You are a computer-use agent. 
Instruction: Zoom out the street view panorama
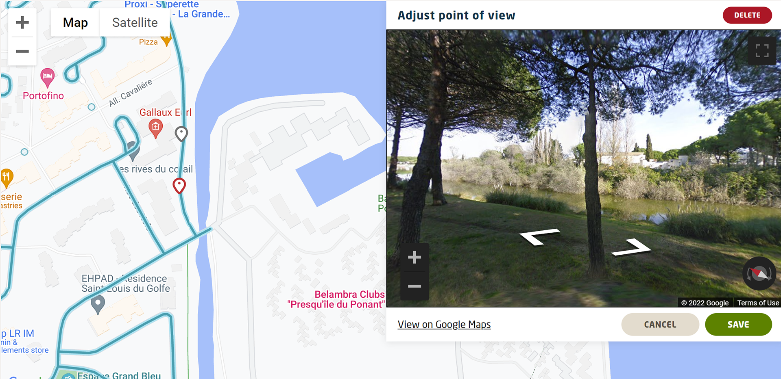coord(414,286)
